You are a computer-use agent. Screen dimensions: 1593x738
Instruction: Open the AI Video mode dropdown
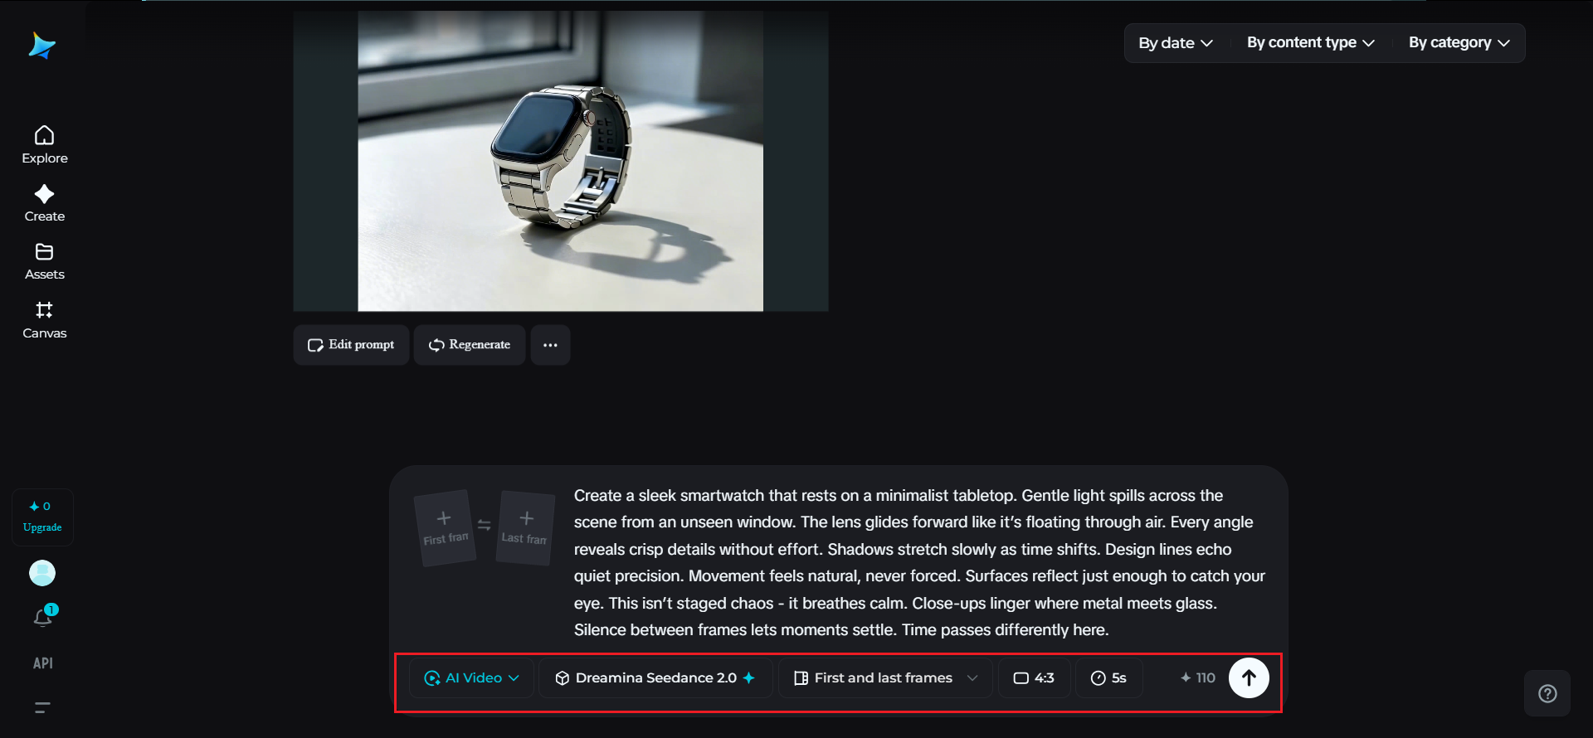(x=472, y=678)
